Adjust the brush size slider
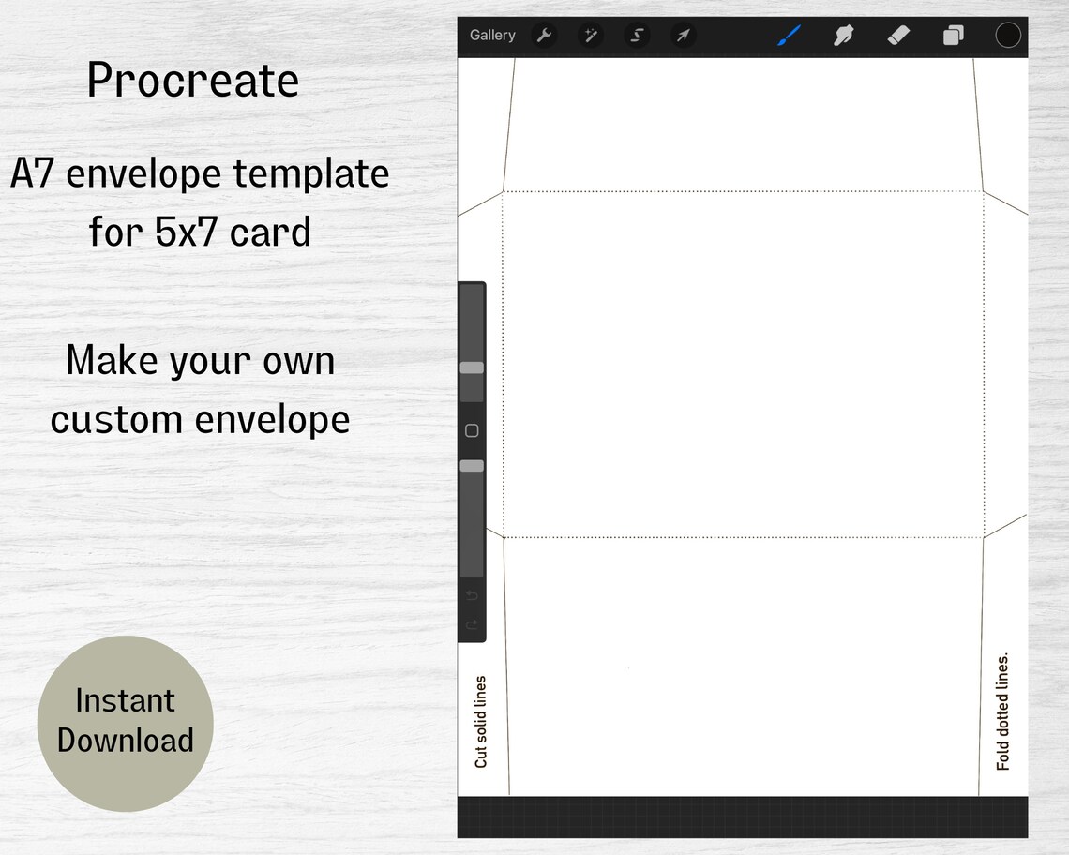 [471, 367]
